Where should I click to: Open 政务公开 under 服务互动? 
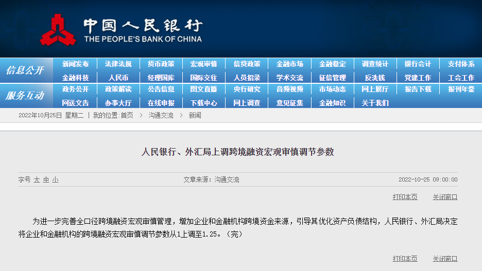point(75,89)
